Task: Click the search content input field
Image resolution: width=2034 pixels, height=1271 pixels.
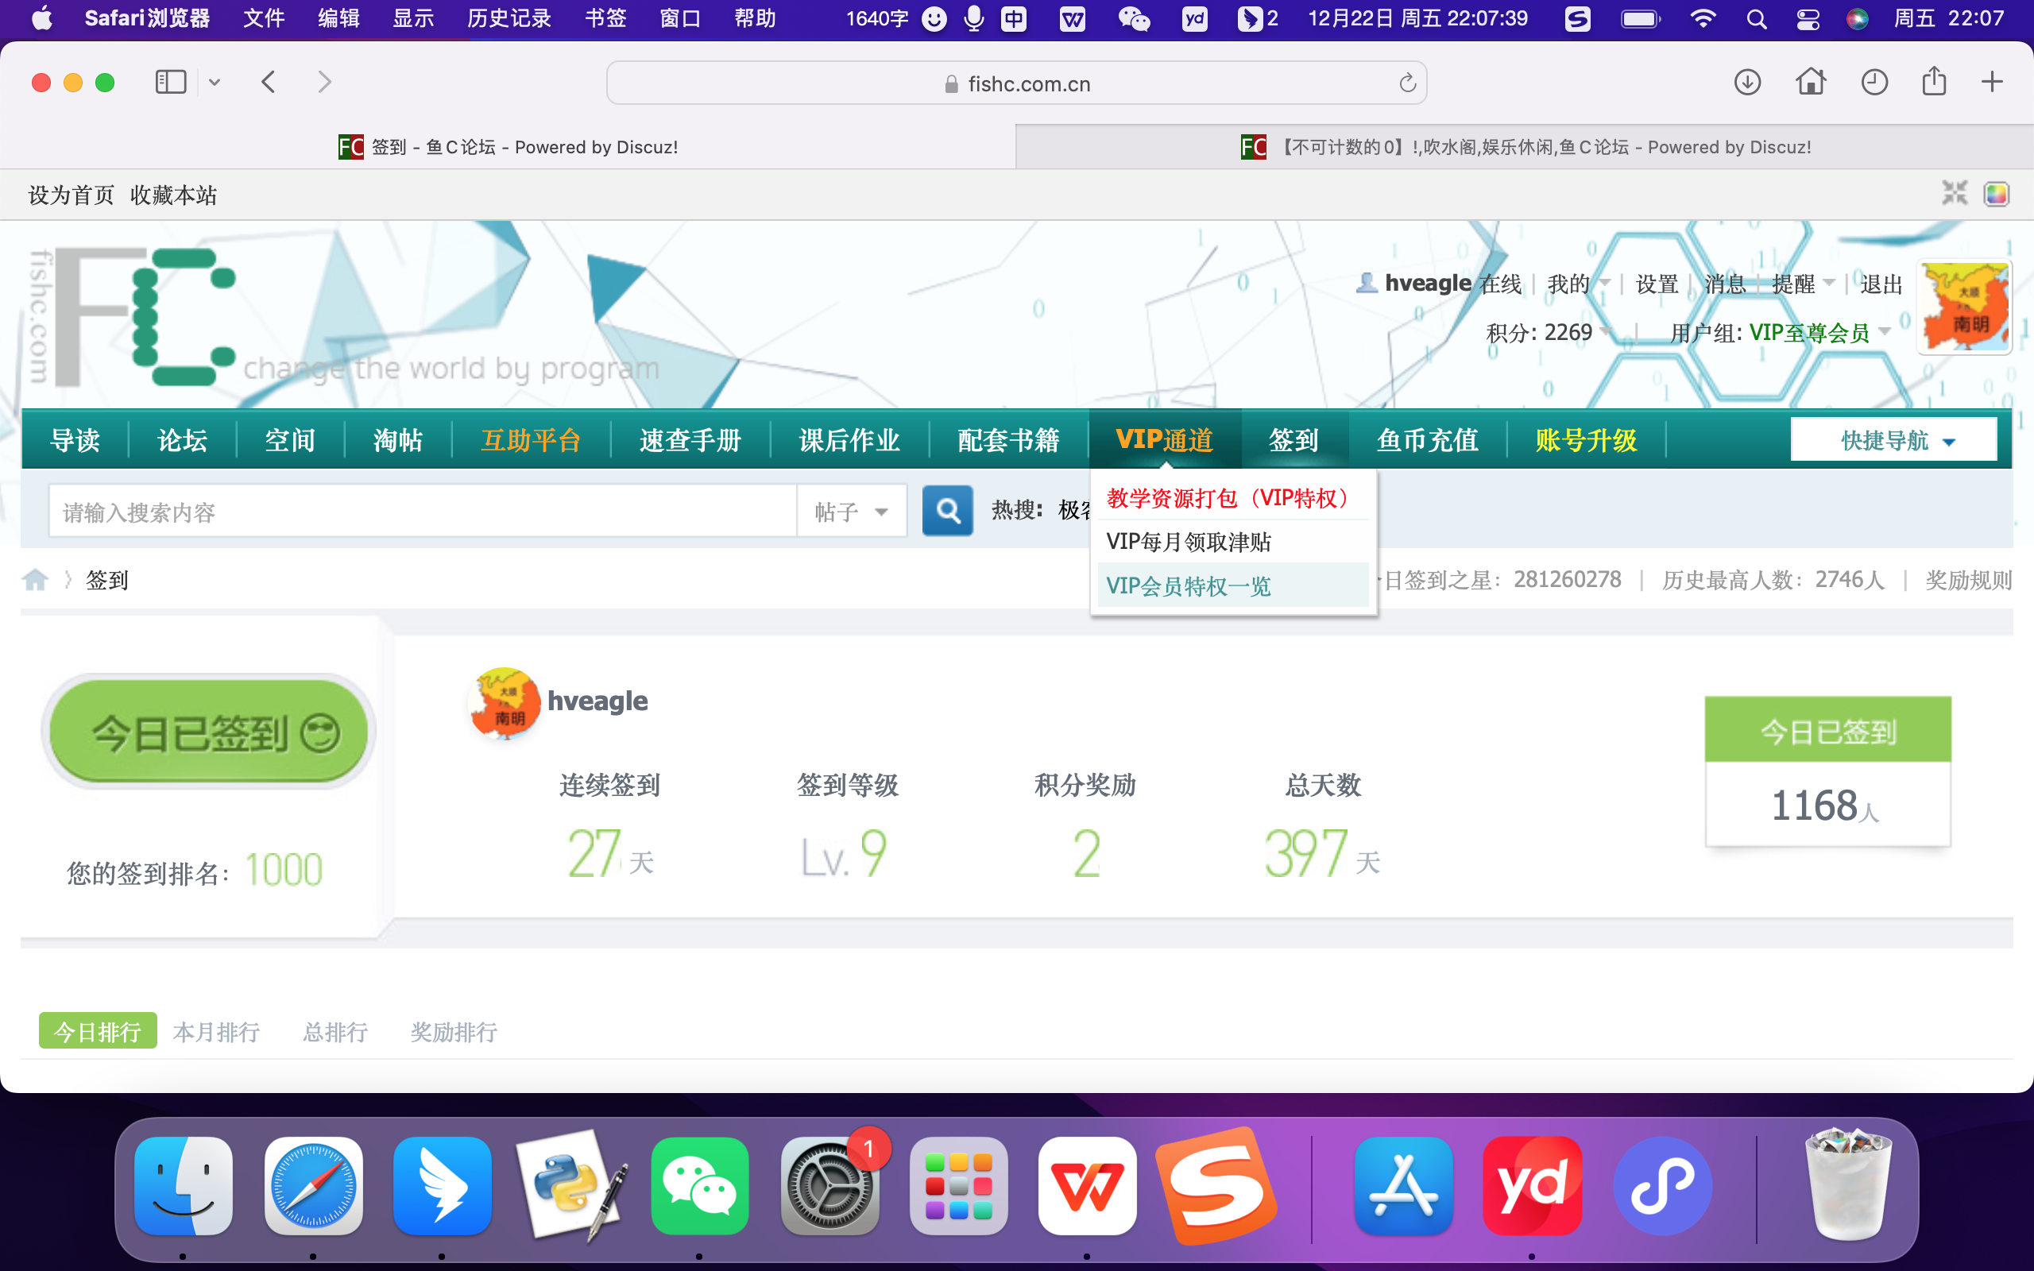Action: (x=423, y=511)
